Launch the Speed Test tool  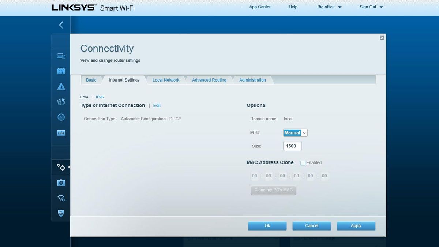pyautogui.click(x=61, y=117)
